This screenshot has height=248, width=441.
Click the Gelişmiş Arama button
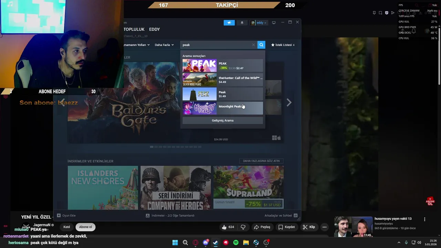[x=223, y=121]
